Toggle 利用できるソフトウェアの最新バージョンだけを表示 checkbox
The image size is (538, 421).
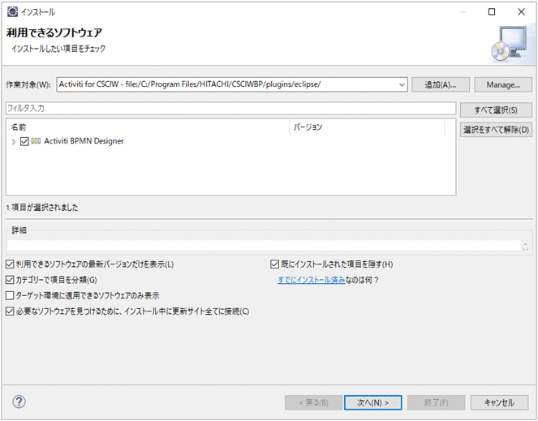point(10,264)
